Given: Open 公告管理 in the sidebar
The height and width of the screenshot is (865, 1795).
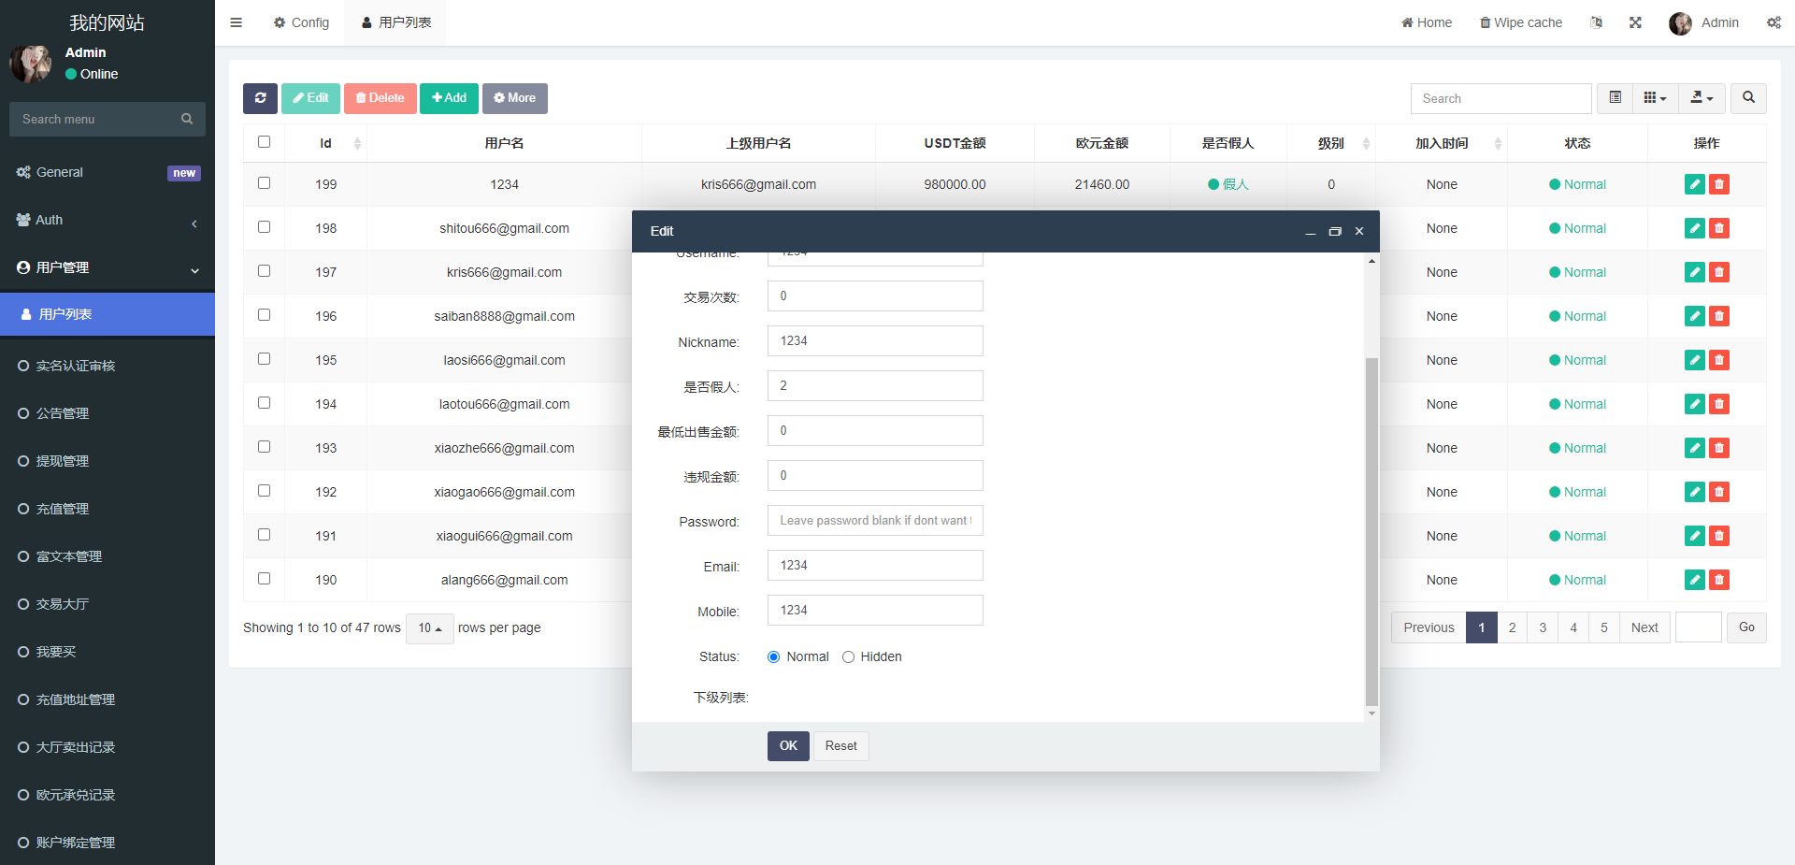Looking at the screenshot, I should 63,413.
